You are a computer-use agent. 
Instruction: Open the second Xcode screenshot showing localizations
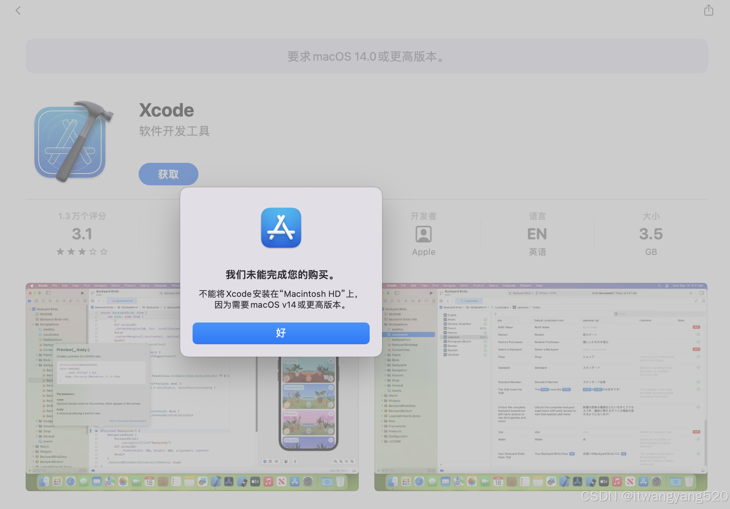tap(541, 387)
